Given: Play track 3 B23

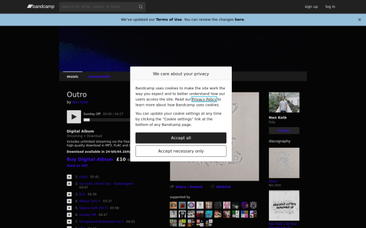Looking at the screenshot, I should [70, 195].
